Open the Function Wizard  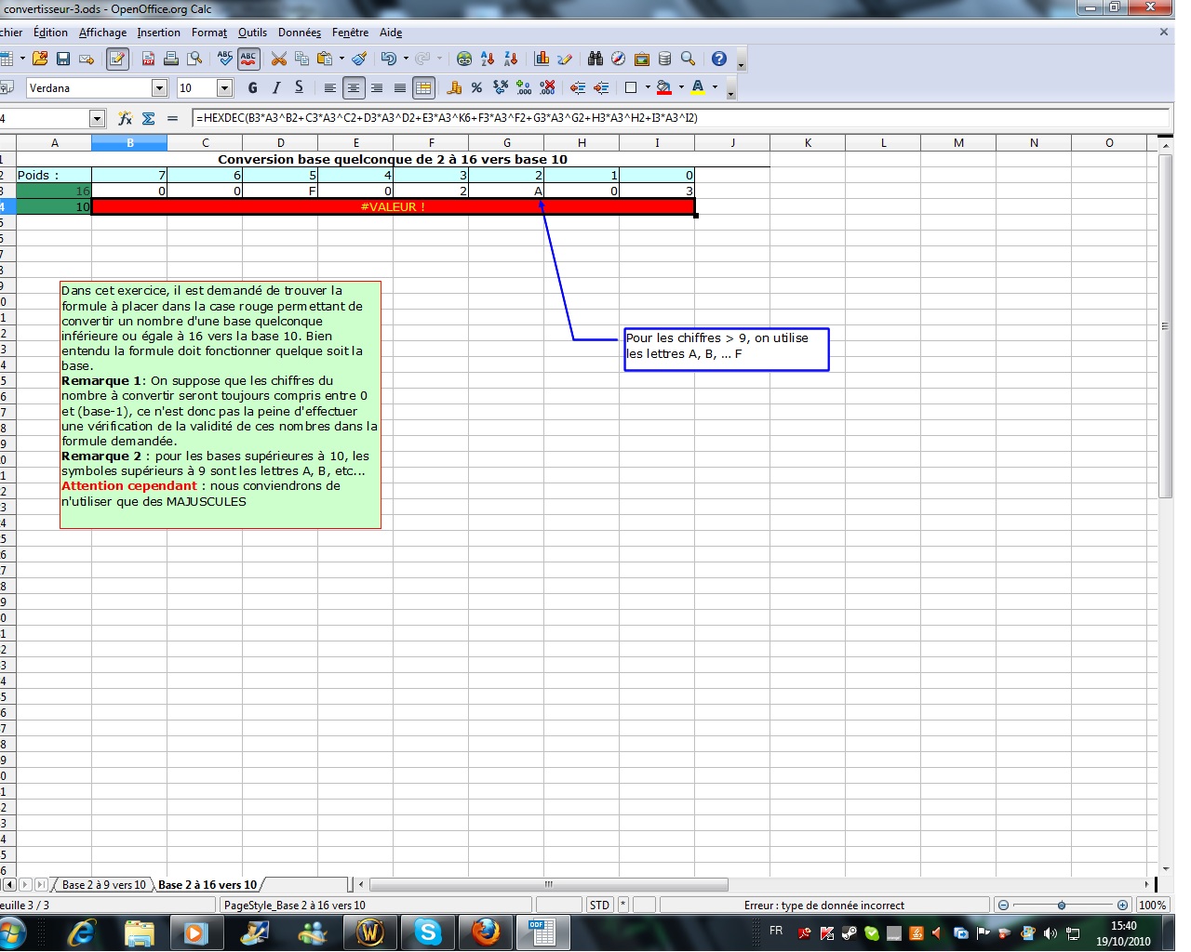[x=125, y=118]
